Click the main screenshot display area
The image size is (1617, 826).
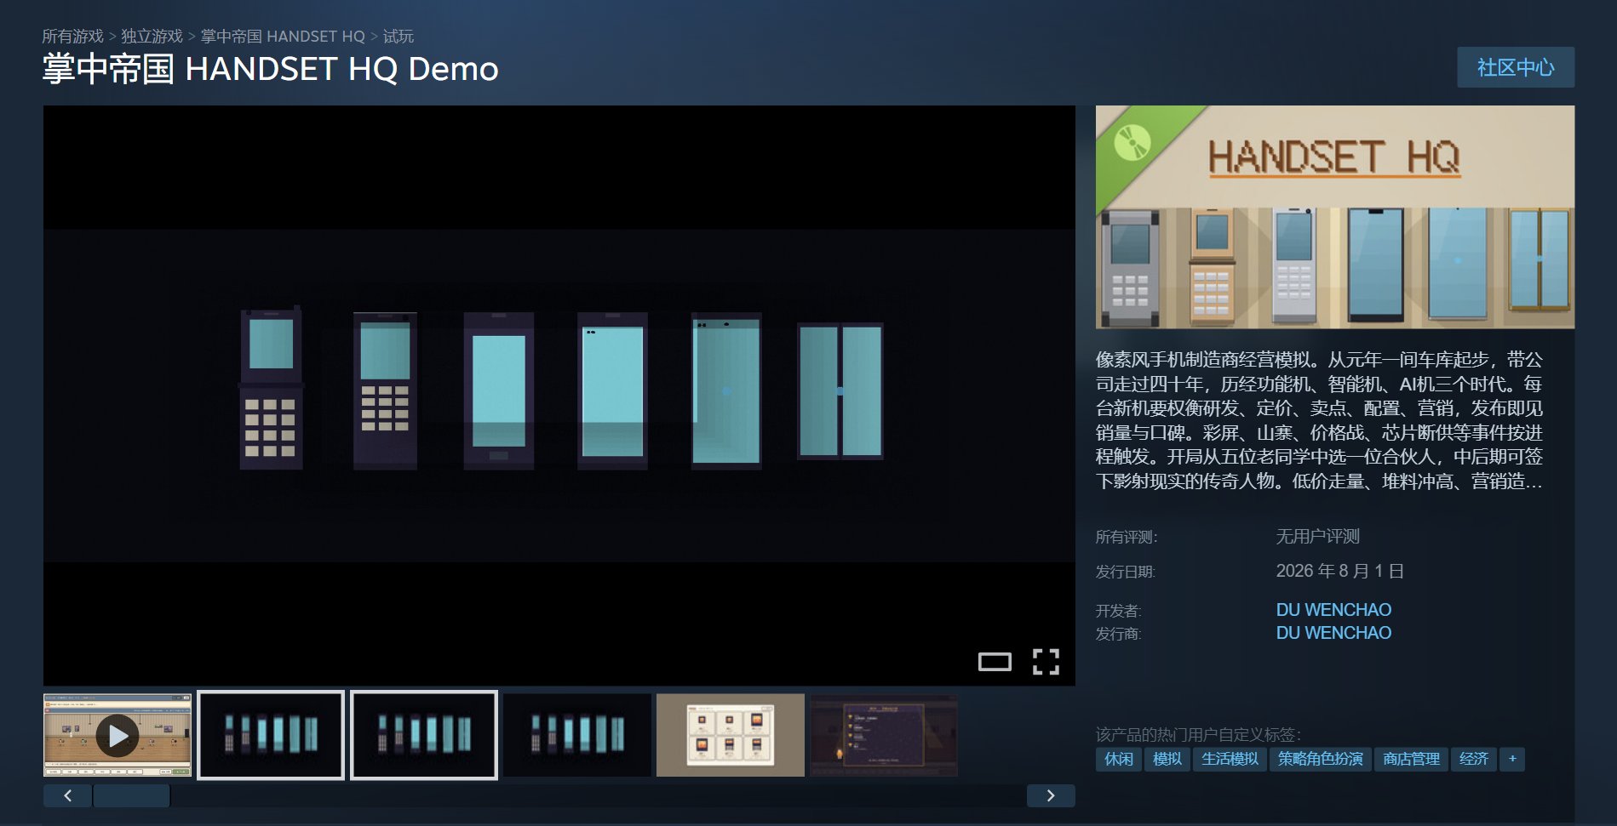pos(559,396)
